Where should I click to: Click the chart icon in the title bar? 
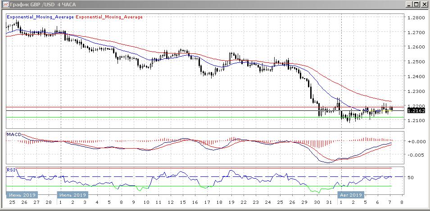point(5,4)
